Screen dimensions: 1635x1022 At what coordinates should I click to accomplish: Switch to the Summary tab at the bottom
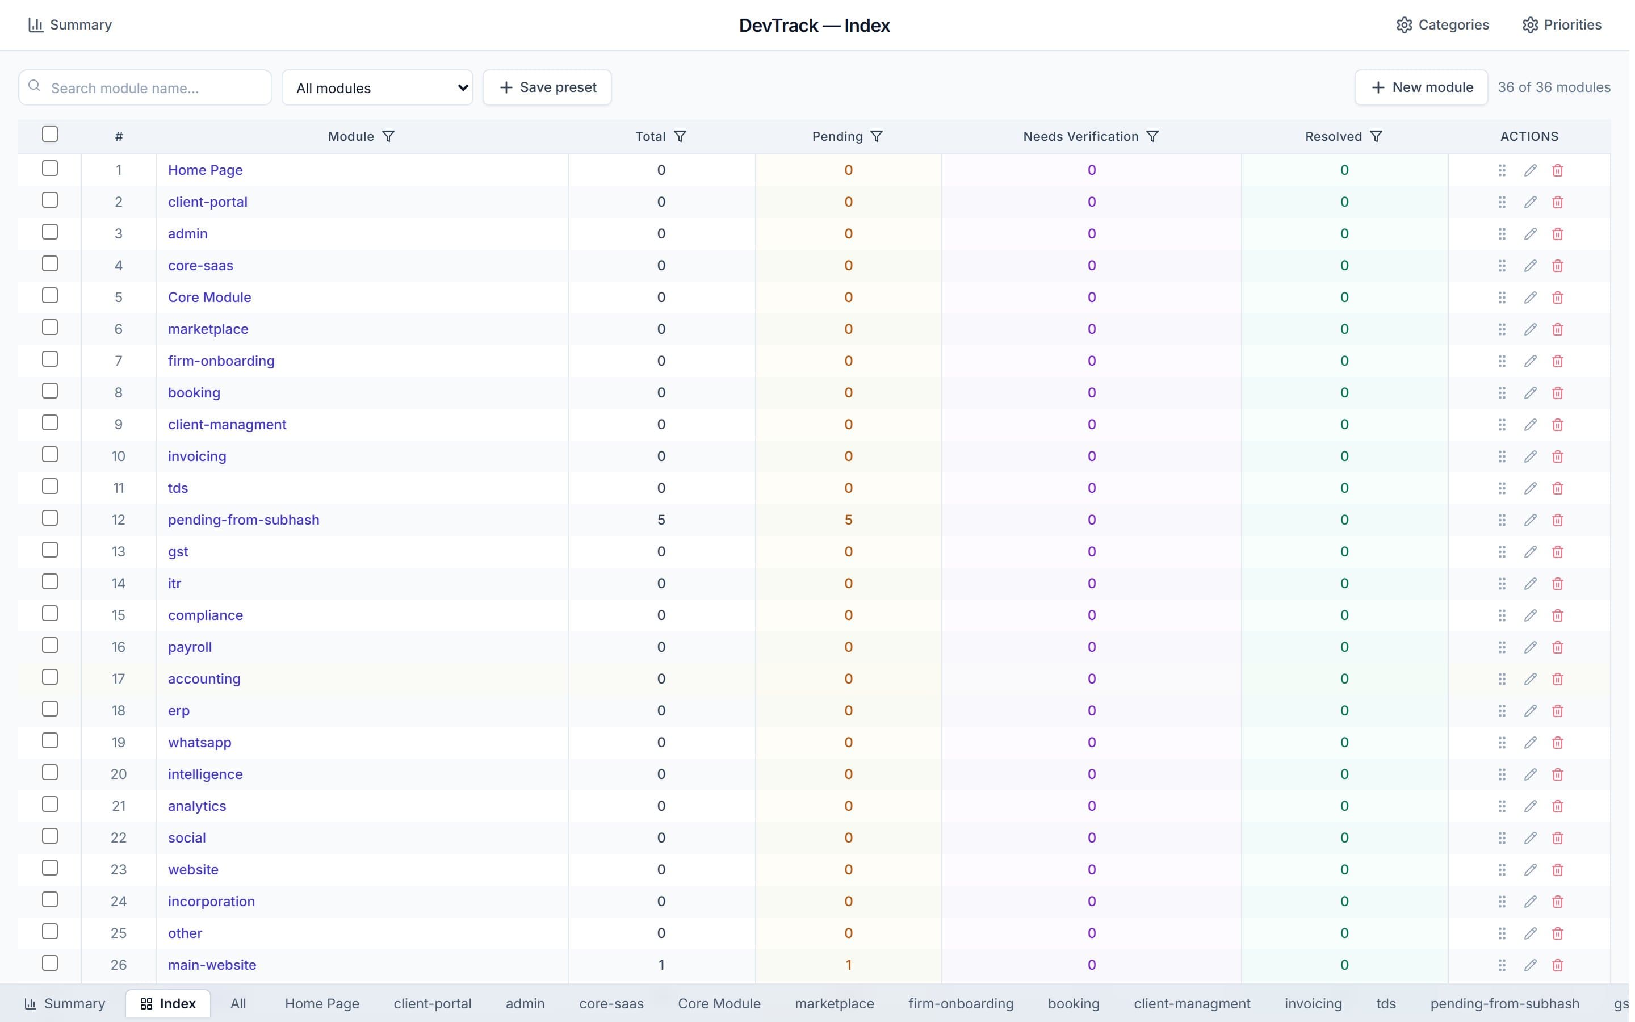(65, 1003)
